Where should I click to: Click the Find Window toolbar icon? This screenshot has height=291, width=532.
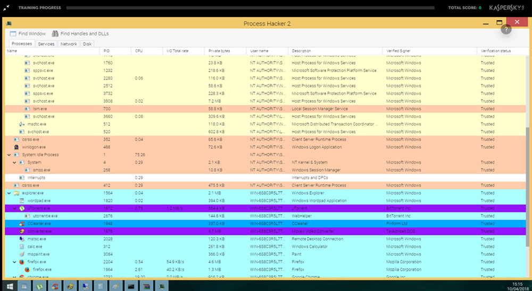14,33
